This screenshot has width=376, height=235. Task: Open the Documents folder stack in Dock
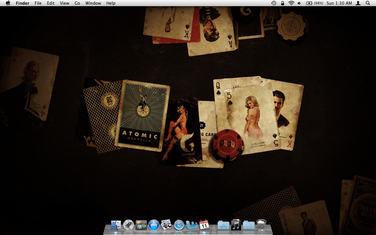[249, 225]
